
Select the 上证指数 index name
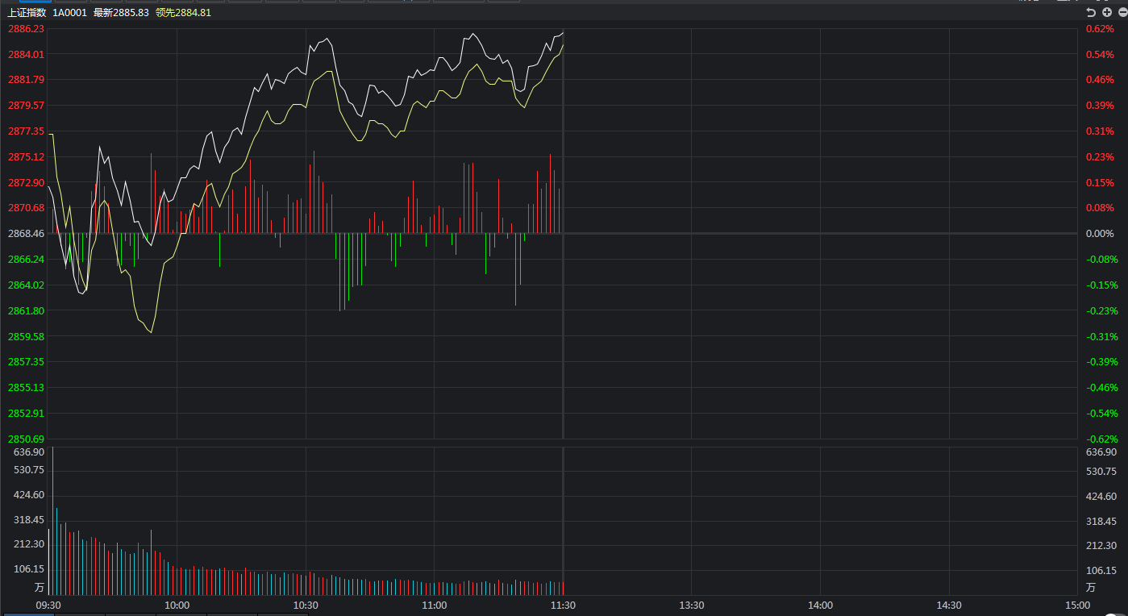point(27,13)
